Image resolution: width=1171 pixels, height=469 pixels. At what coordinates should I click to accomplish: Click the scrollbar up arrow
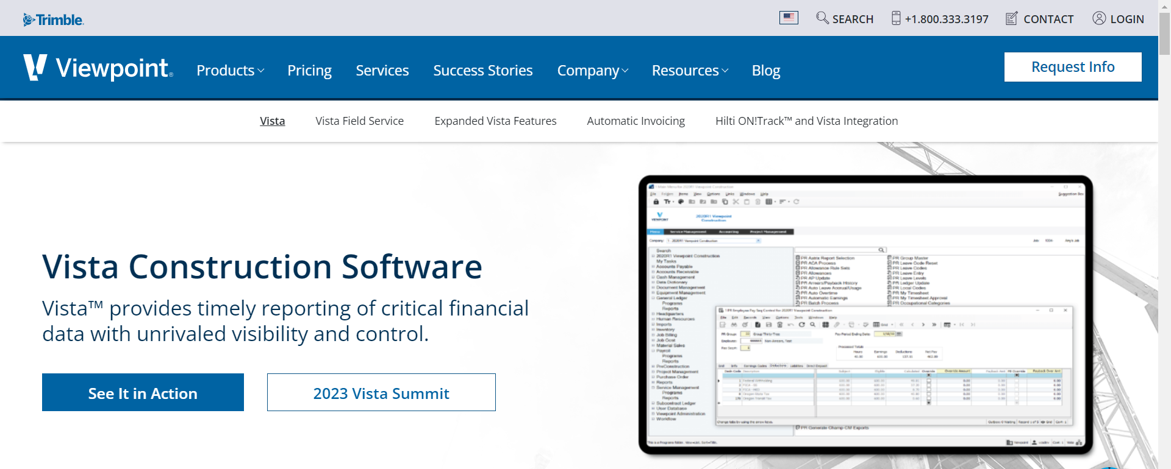[x=1164, y=5]
